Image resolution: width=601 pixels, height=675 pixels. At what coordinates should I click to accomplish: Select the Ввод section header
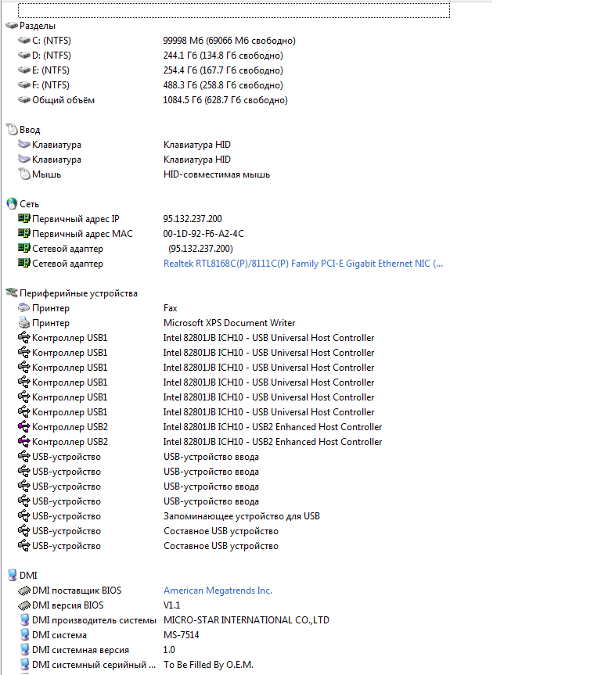[30, 130]
